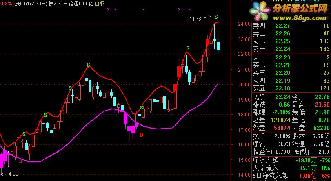The height and width of the screenshot is (181, 331).
Task: Click the 最高 value 23.50
Action: pyautogui.click(x=322, y=105)
